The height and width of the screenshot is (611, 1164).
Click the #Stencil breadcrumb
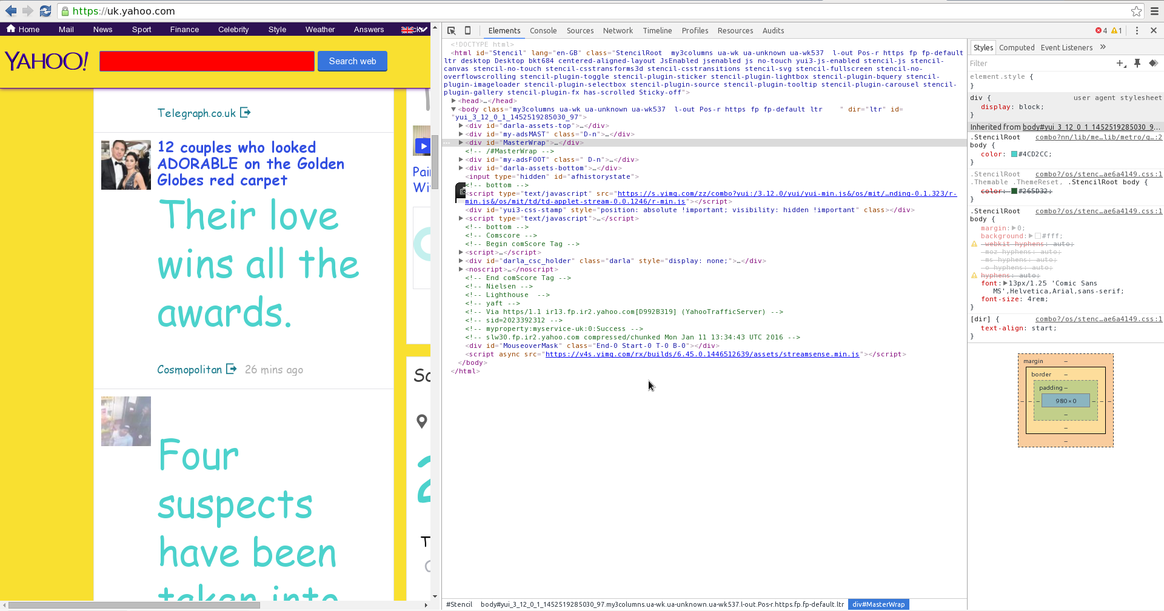[x=459, y=604]
